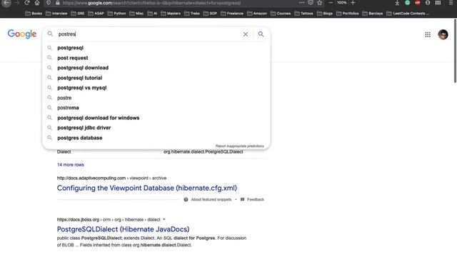Open the Amazon bookmarks folder
This screenshot has width=457, height=257.
click(257, 14)
